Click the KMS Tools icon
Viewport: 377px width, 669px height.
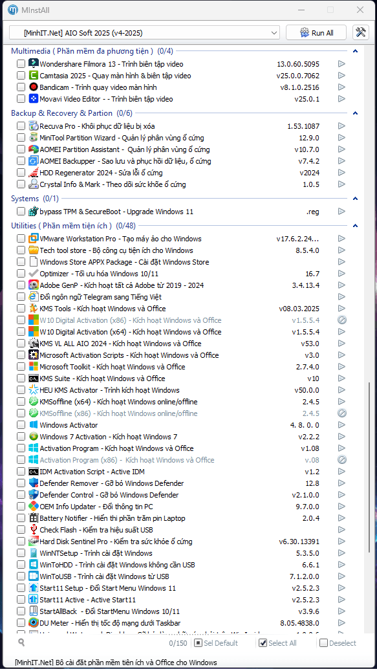(33, 309)
